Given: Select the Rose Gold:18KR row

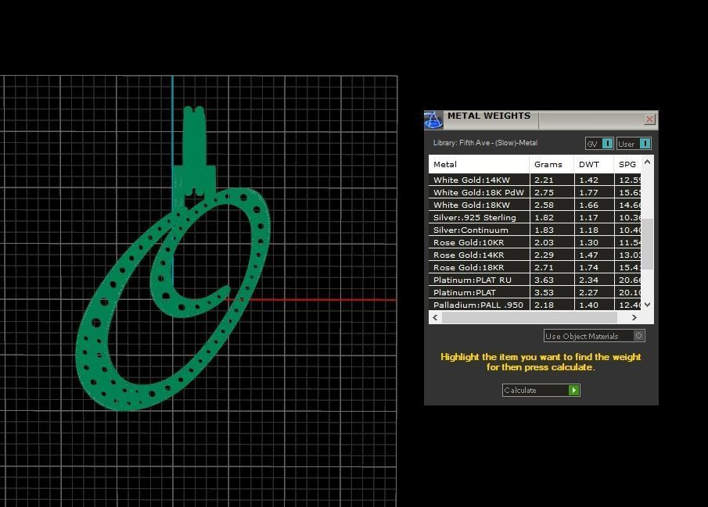Looking at the screenshot, I should click(x=534, y=267).
